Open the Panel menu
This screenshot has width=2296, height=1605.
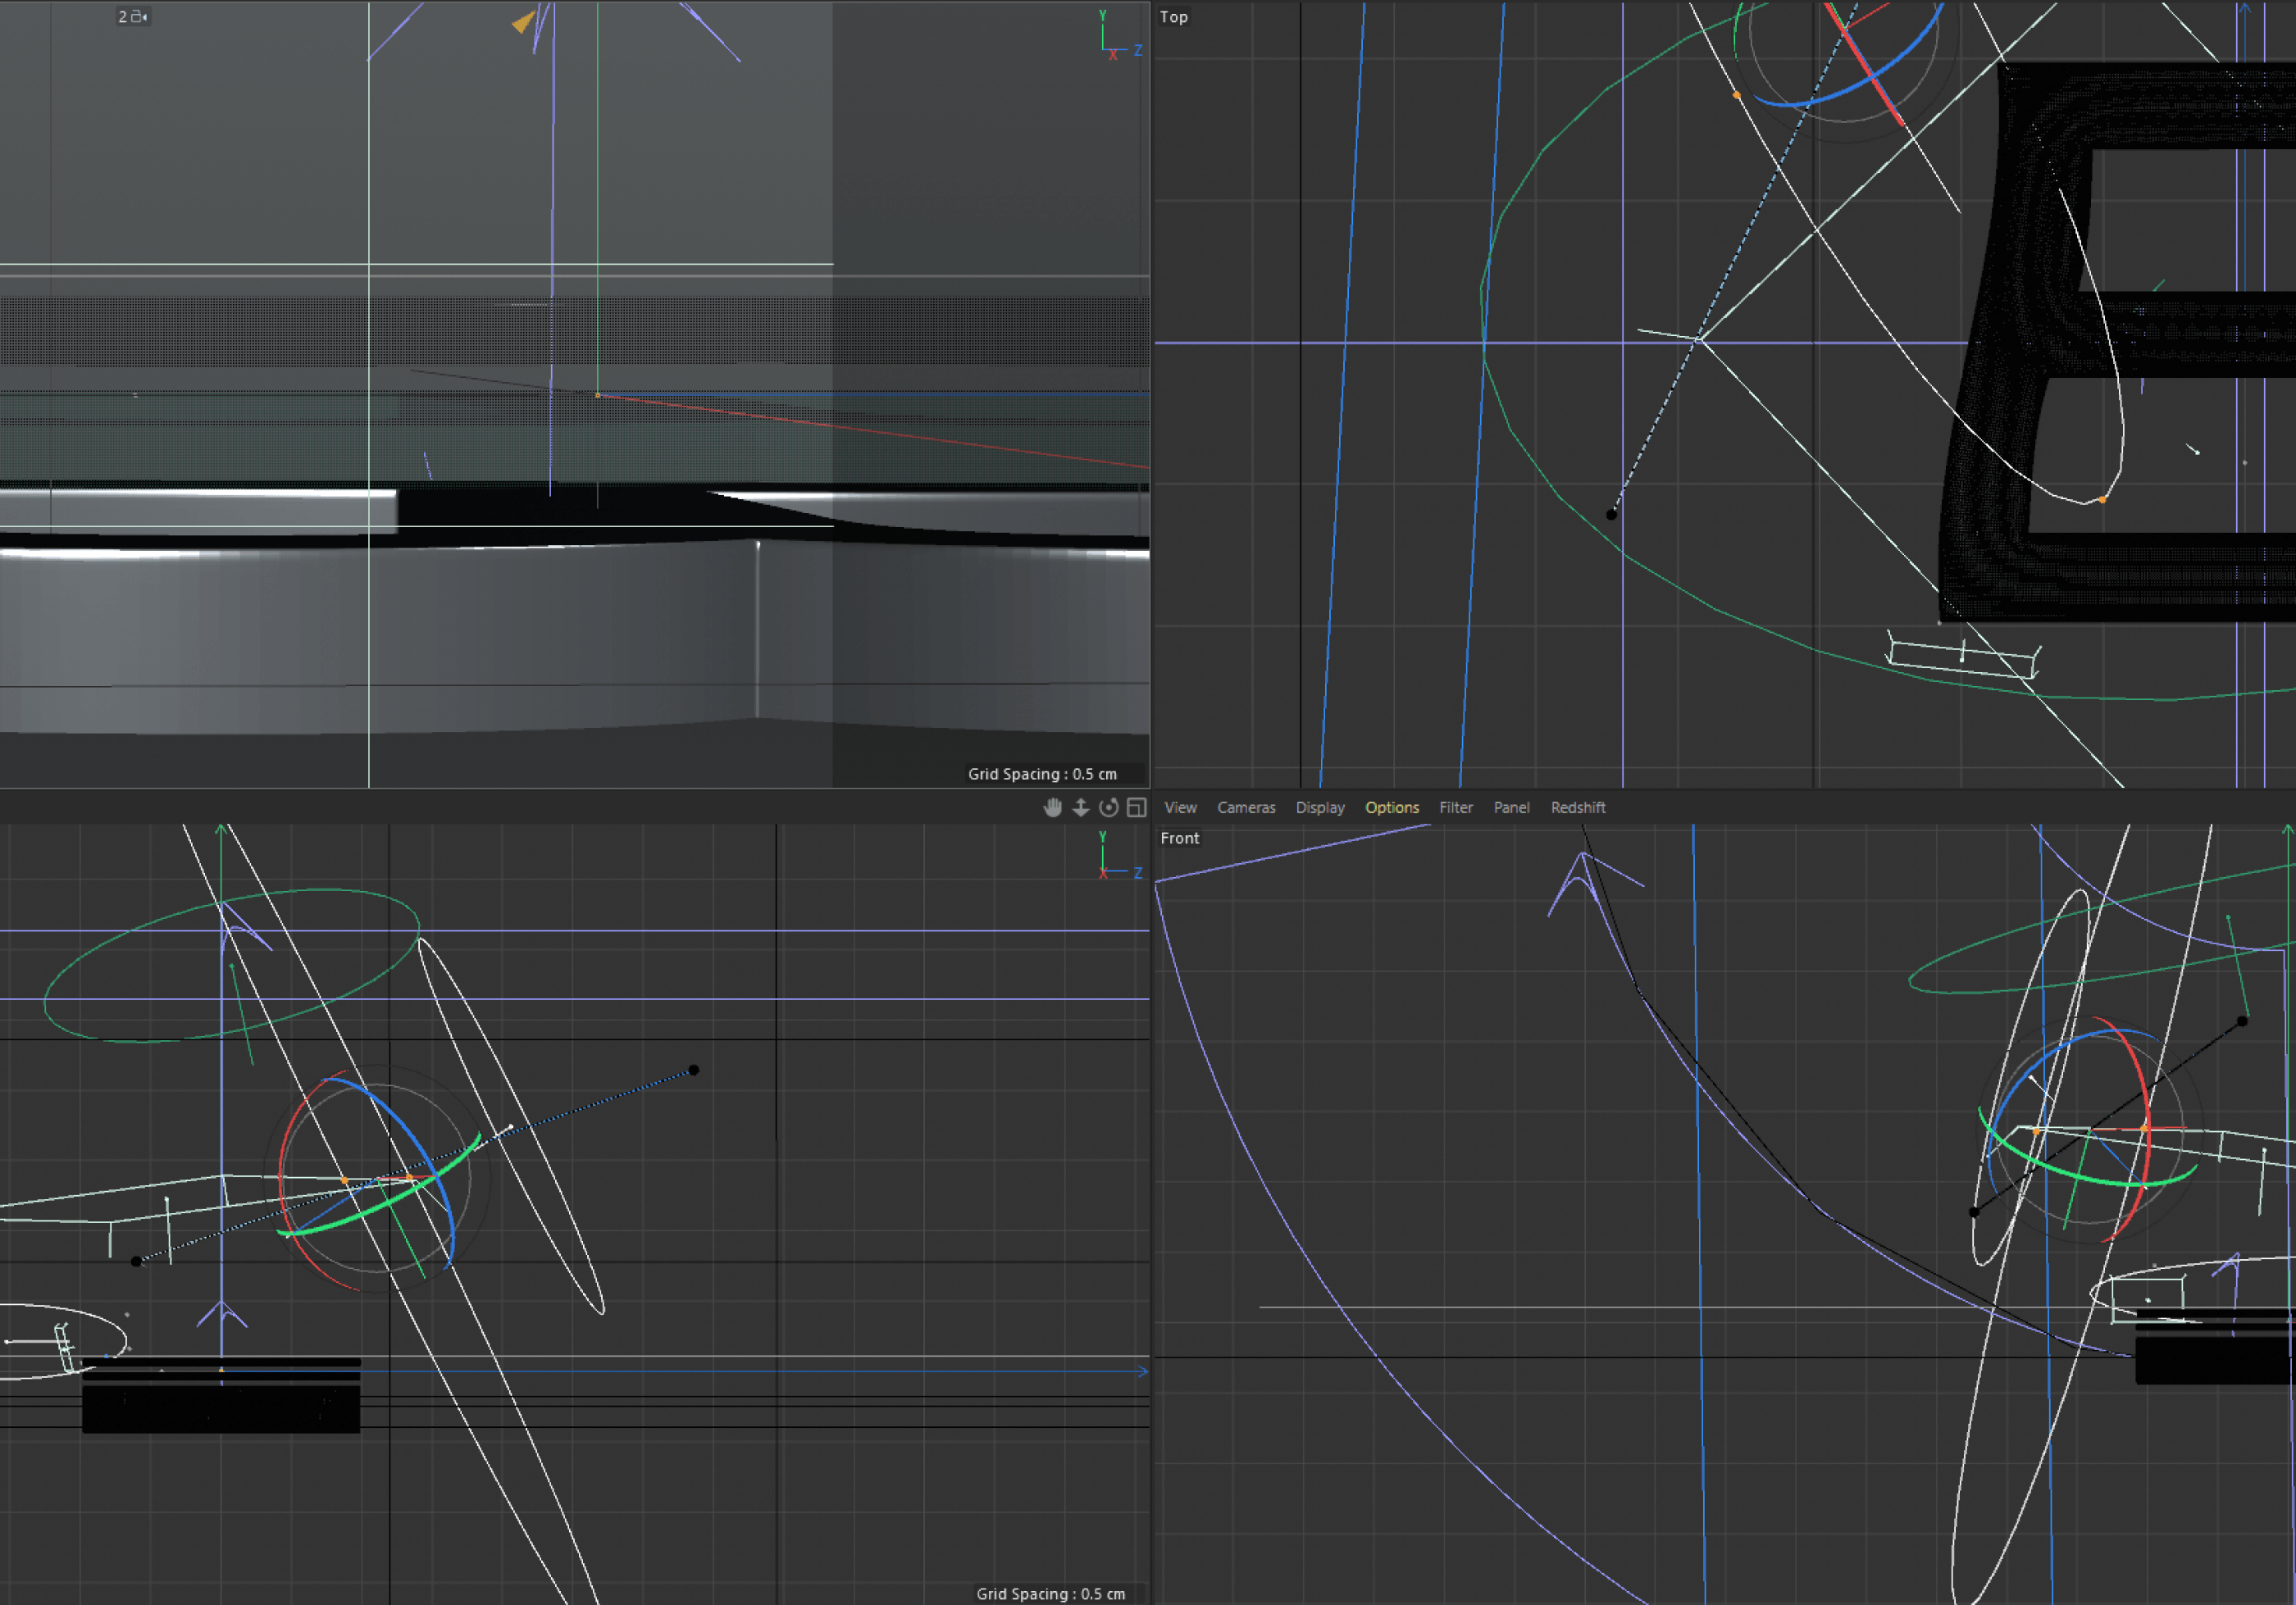[x=1511, y=807]
